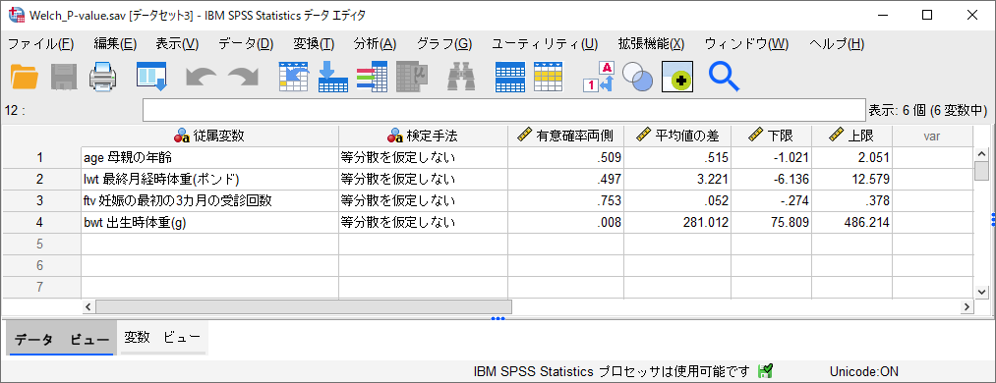Use Variable Sets circles icon
The height and width of the screenshot is (383, 996).
click(637, 77)
